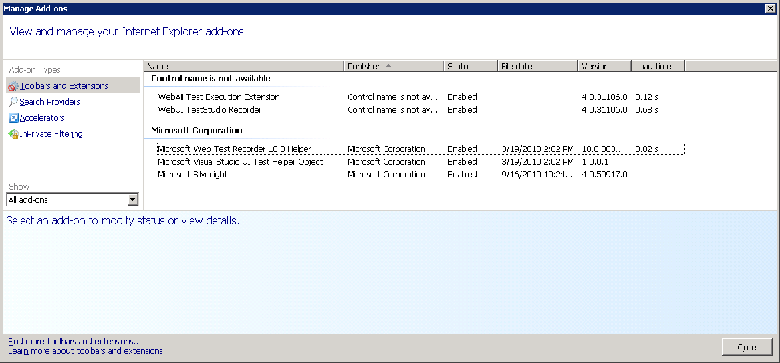The image size is (780, 363).
Task: Click the Toolbars and Extensions icon
Action: 13,86
